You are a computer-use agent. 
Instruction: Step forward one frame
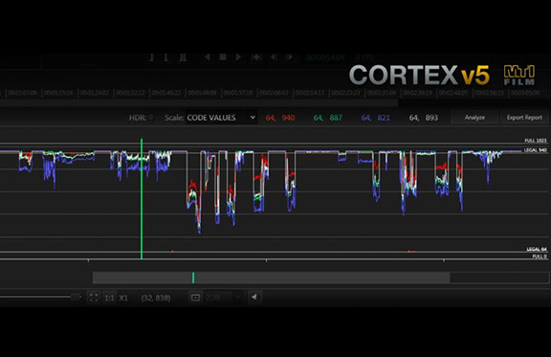(290, 57)
